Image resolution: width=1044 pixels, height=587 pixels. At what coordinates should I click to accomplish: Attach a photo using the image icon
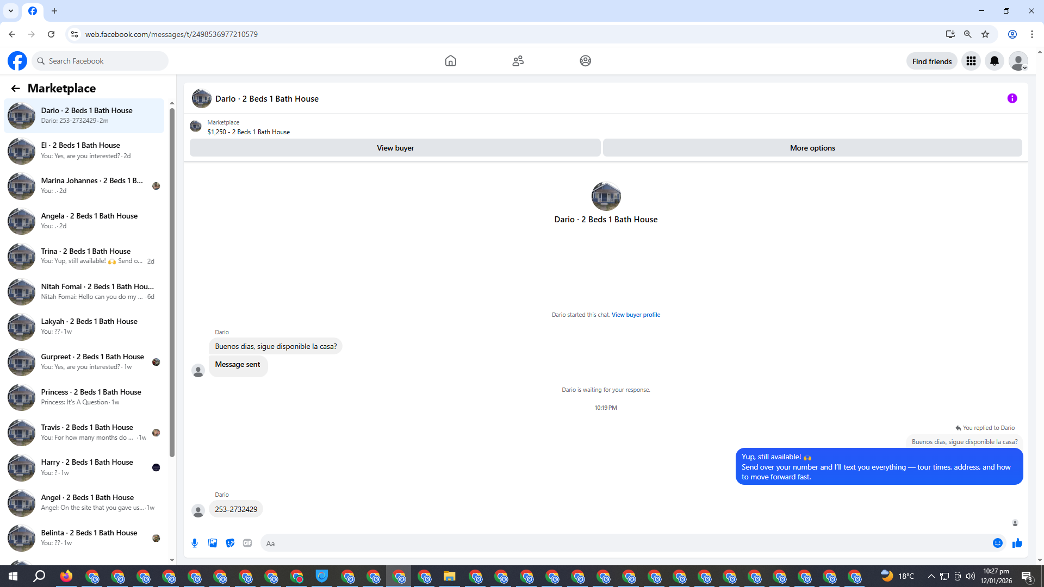(213, 543)
